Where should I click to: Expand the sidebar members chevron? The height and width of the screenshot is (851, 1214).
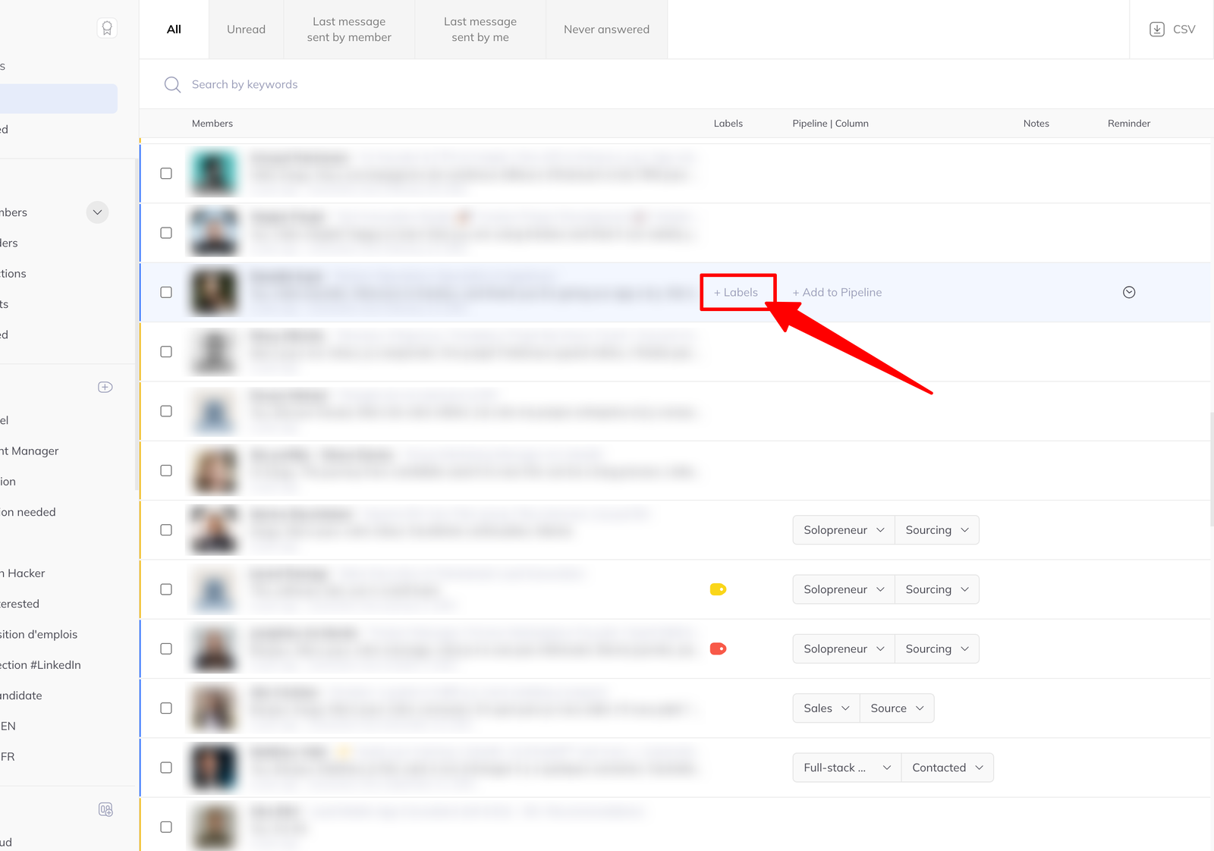coord(97,212)
